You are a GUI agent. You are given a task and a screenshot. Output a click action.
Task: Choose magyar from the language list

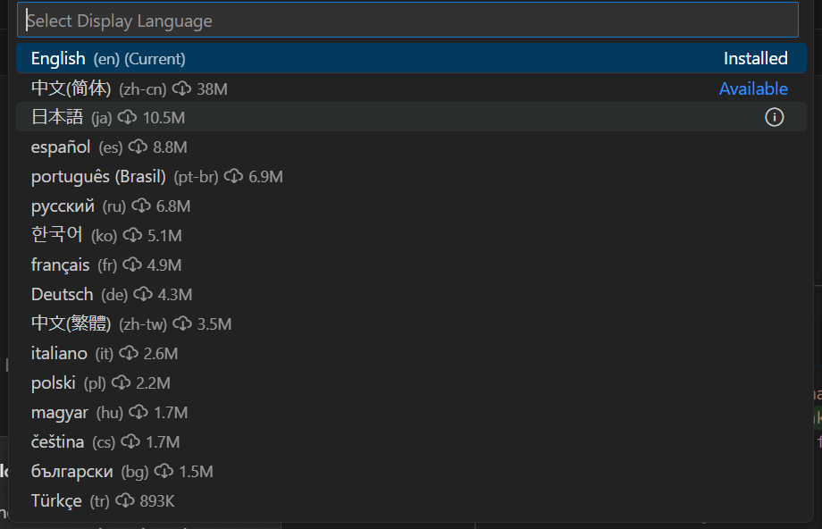tap(60, 412)
